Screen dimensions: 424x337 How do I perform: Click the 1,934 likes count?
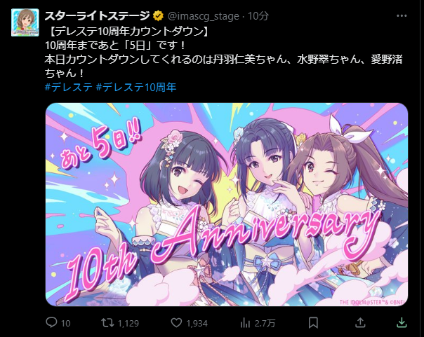coord(197,323)
